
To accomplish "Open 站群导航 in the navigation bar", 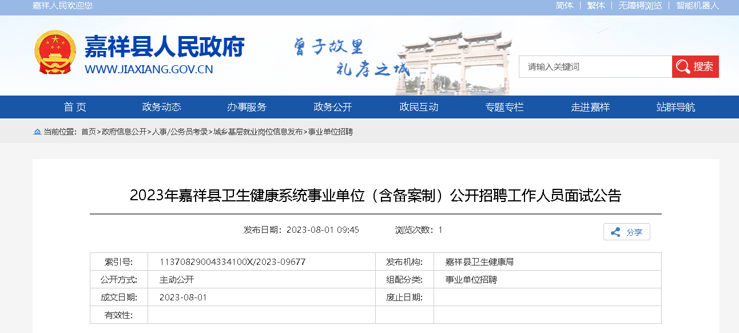I will [676, 107].
